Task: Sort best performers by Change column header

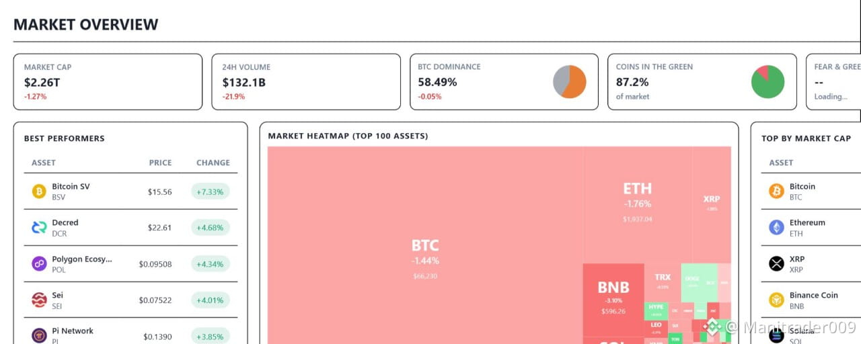Action: pos(213,163)
